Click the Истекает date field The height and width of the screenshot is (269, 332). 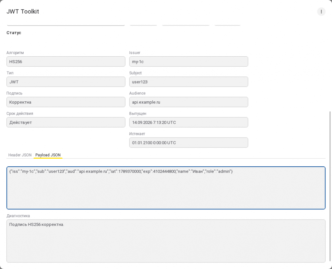(189, 143)
